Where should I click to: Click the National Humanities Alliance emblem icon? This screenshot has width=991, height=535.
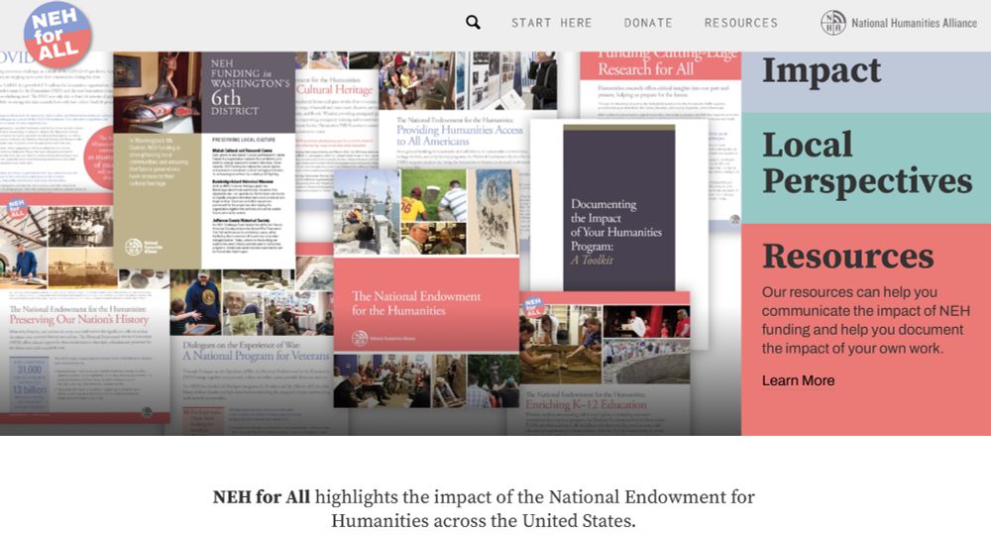pyautogui.click(x=833, y=24)
